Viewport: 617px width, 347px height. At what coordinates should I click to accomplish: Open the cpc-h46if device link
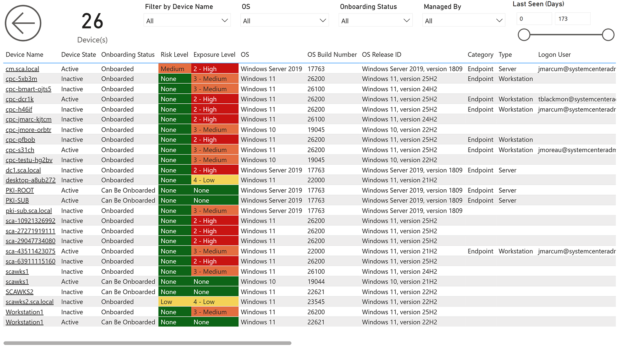coord(19,109)
